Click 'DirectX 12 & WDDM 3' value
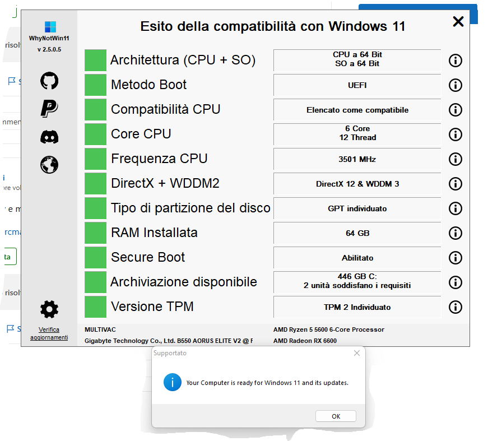The image size is (488, 441). [x=357, y=184]
